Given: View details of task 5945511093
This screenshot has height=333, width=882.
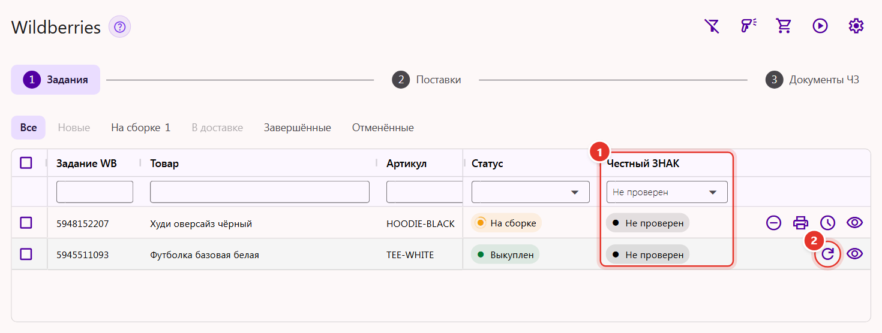Looking at the screenshot, I should coord(855,254).
